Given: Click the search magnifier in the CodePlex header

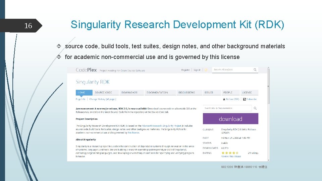Looking at the screenshot, I should click(x=255, y=70).
